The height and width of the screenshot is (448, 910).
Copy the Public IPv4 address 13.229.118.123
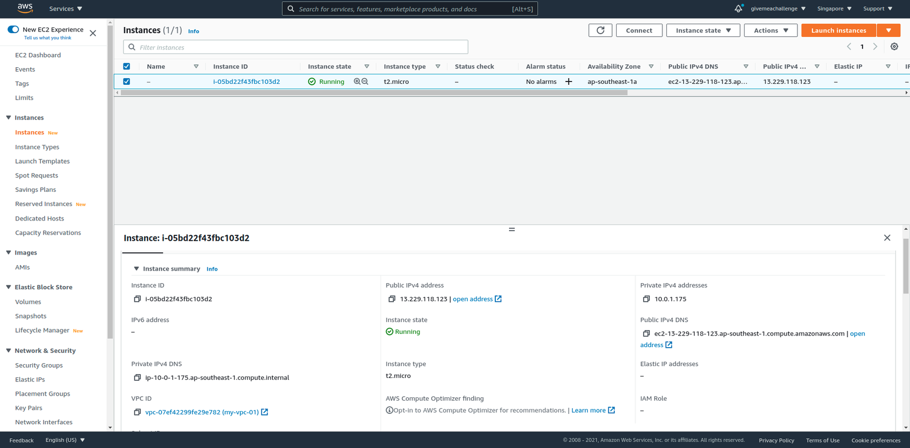[x=392, y=299]
